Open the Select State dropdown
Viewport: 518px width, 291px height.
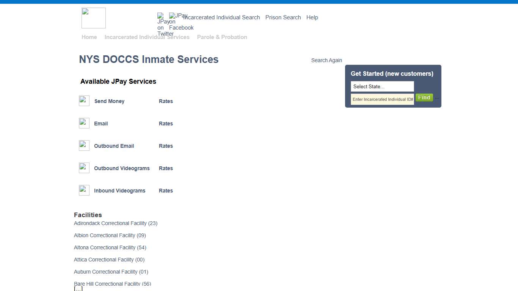pyautogui.click(x=382, y=86)
